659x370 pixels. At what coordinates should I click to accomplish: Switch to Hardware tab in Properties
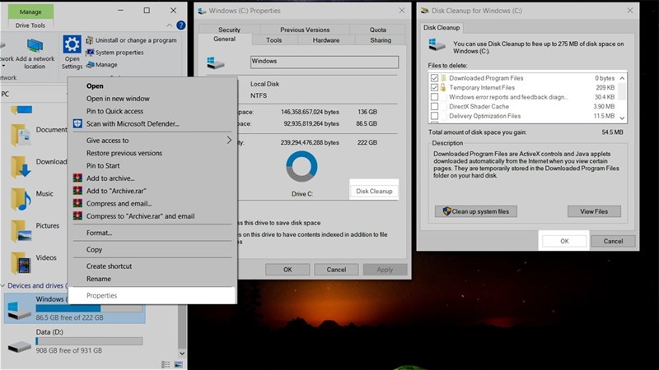[326, 40]
